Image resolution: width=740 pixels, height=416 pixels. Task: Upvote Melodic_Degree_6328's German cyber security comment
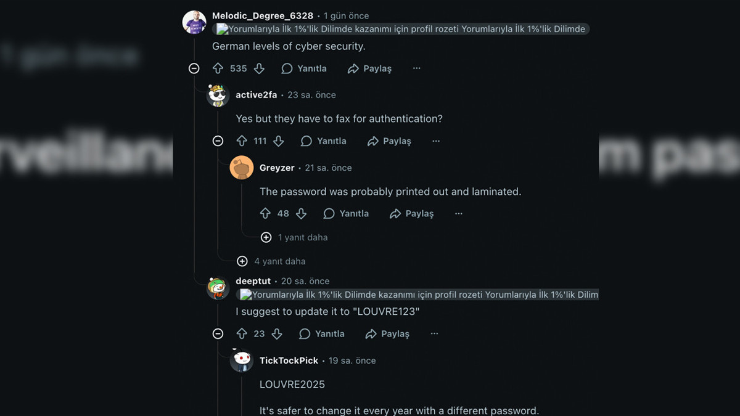[x=218, y=68]
